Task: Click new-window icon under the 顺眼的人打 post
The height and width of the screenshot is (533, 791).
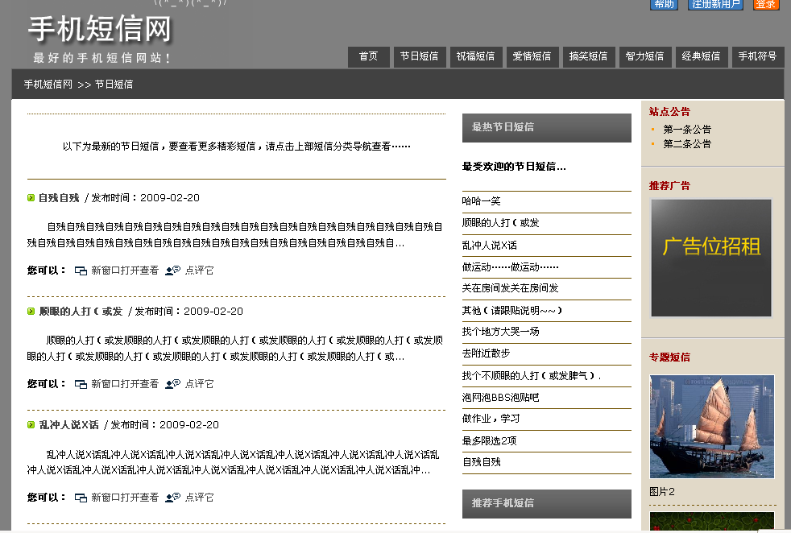Action: tap(81, 384)
